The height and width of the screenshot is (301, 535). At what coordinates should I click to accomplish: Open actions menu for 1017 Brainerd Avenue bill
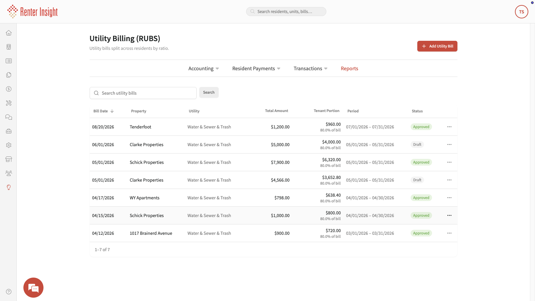coord(449,233)
